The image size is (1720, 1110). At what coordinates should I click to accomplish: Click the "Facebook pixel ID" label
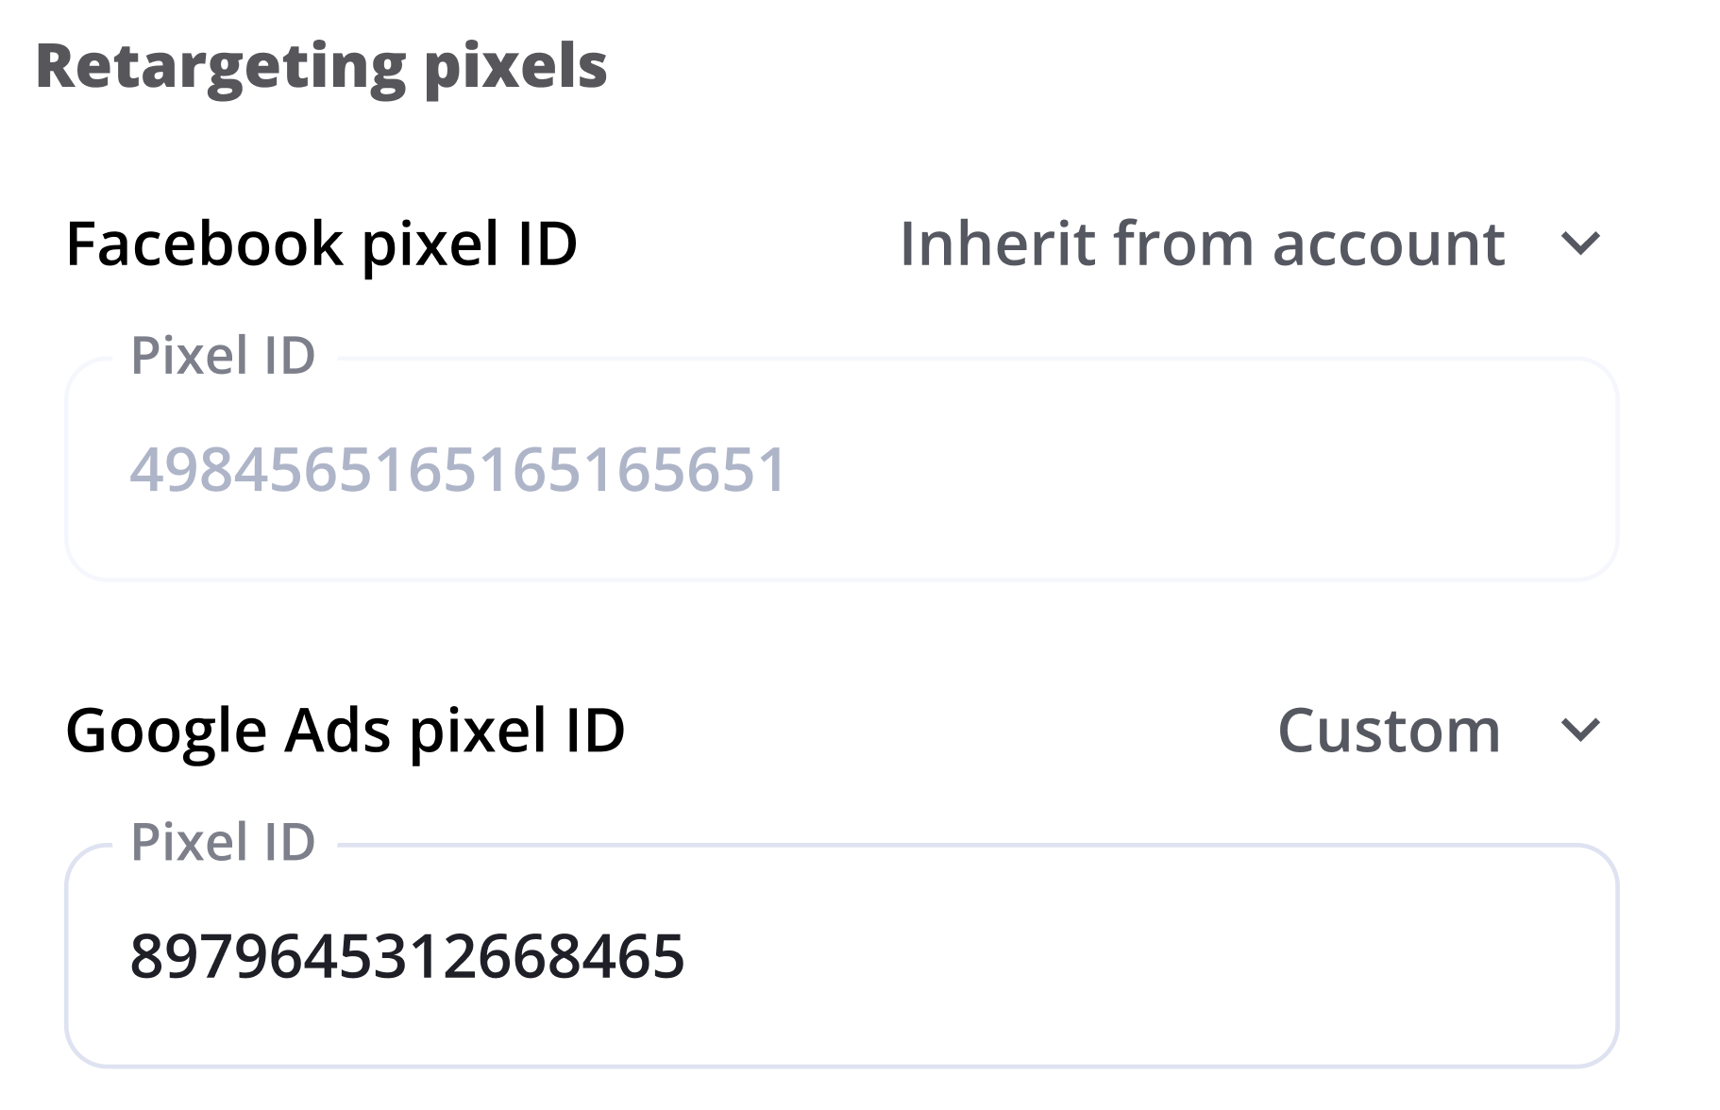(x=321, y=244)
